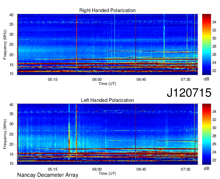Click the 32 dB label on lower colorbar
Viewport: 220px width, 179px height.
[x=214, y=120]
